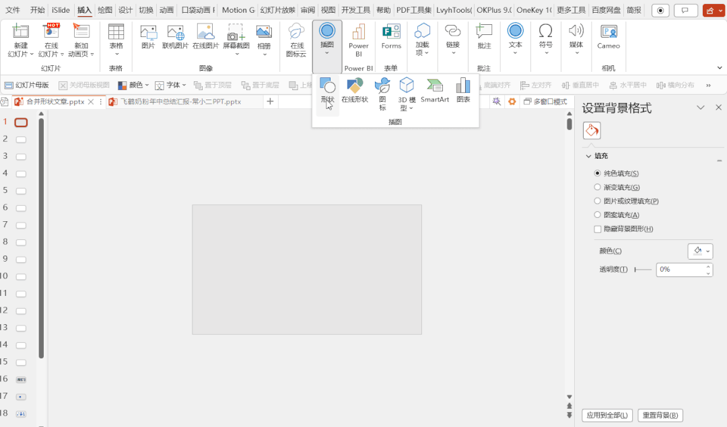Open the Format Background pane options chevron
This screenshot has height=427, width=727.
click(701, 108)
